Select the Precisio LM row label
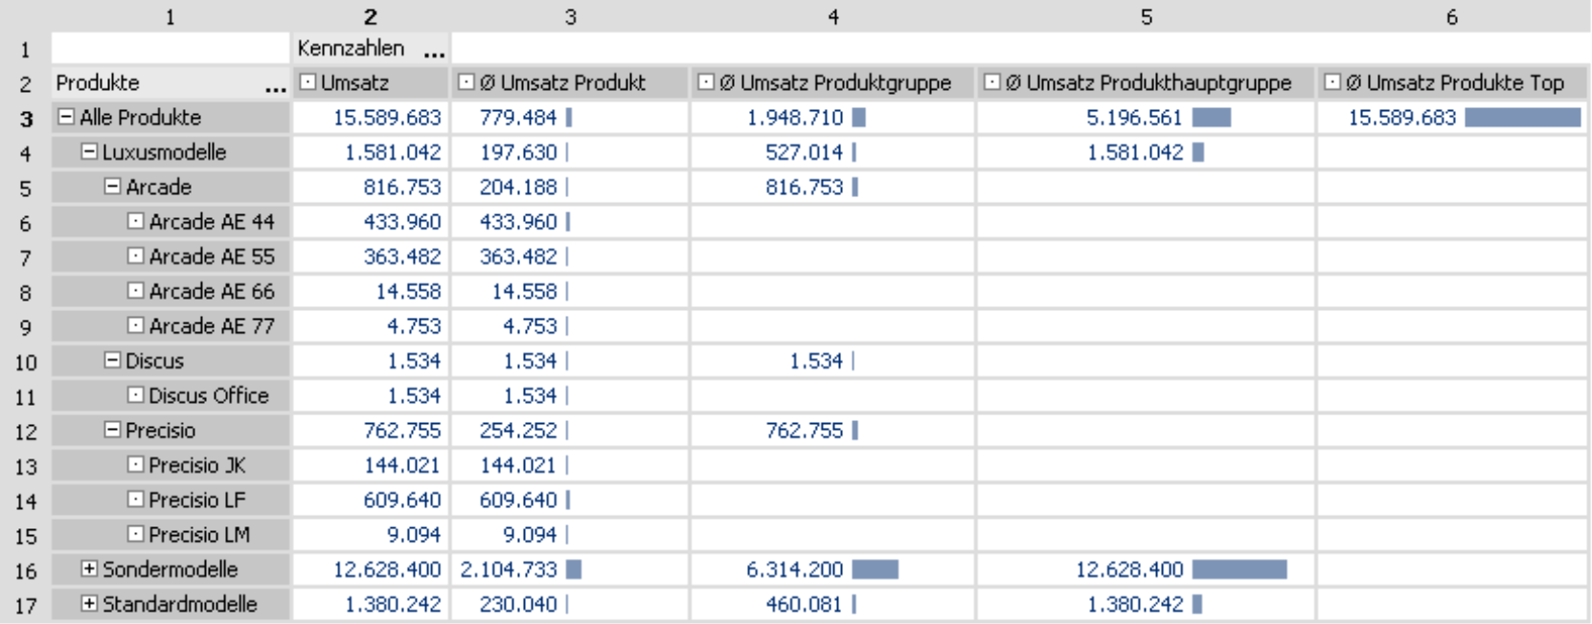1592x624 pixels. click(198, 533)
